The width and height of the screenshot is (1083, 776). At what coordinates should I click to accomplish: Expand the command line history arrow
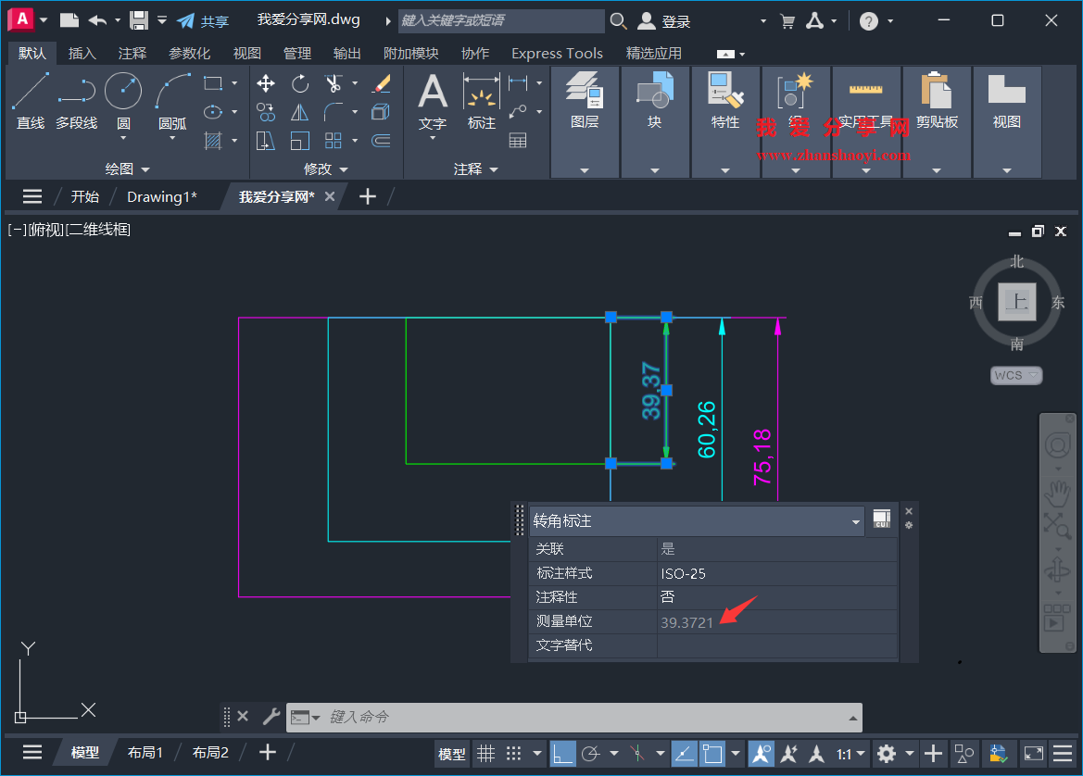tap(853, 718)
